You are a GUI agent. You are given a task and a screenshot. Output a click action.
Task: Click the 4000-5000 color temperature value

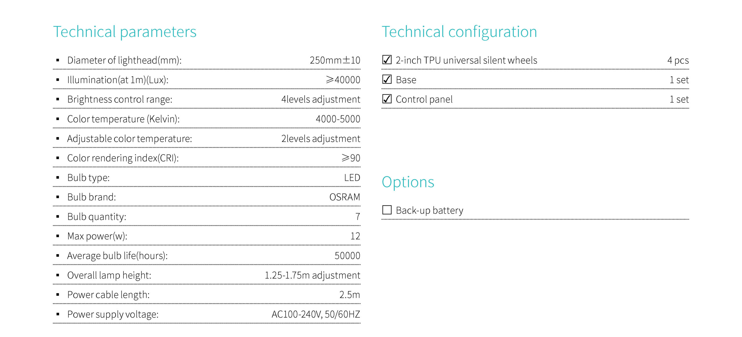pyautogui.click(x=338, y=119)
